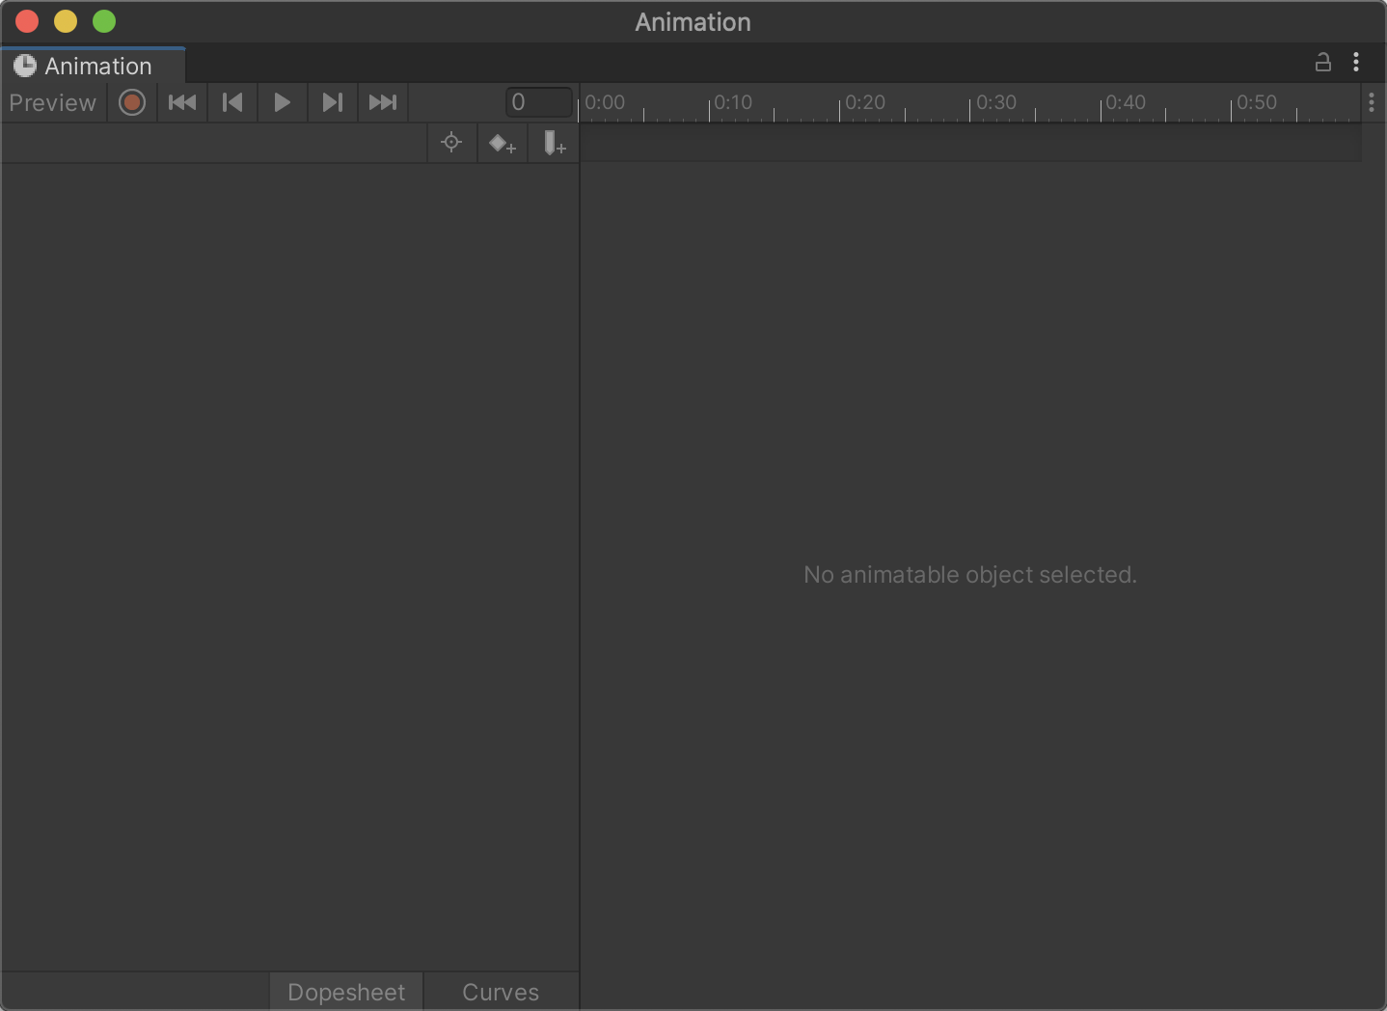Jump to the last keyframe
This screenshot has height=1011, width=1387.
pos(382,102)
